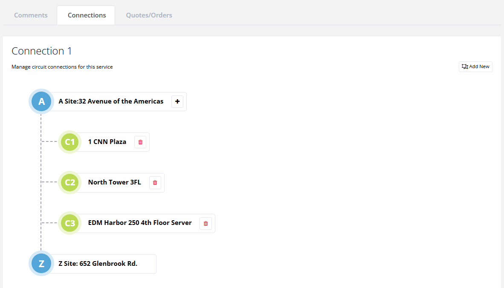Click the North Tower 3FL label
504x288 pixels.
pos(114,182)
